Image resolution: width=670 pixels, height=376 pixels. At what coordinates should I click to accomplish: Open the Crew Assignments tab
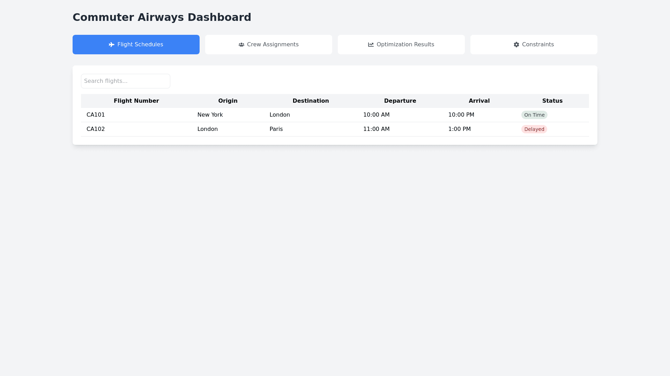tap(269, 45)
